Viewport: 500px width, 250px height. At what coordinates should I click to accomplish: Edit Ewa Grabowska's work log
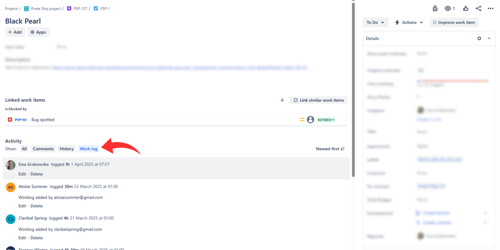[x=22, y=174]
